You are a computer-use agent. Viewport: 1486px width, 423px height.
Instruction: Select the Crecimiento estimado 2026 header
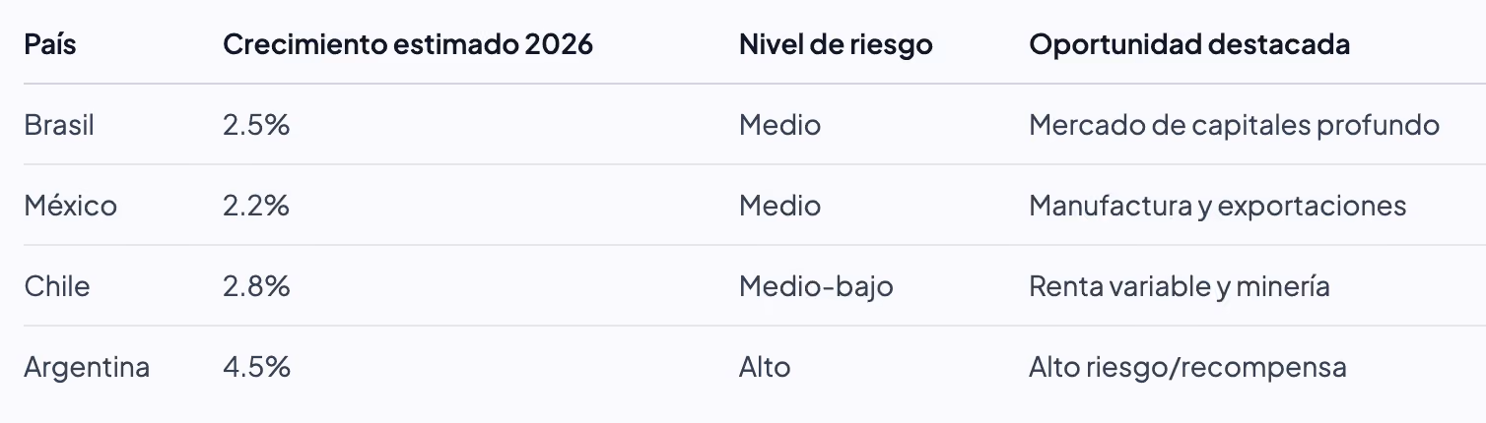coord(408,44)
